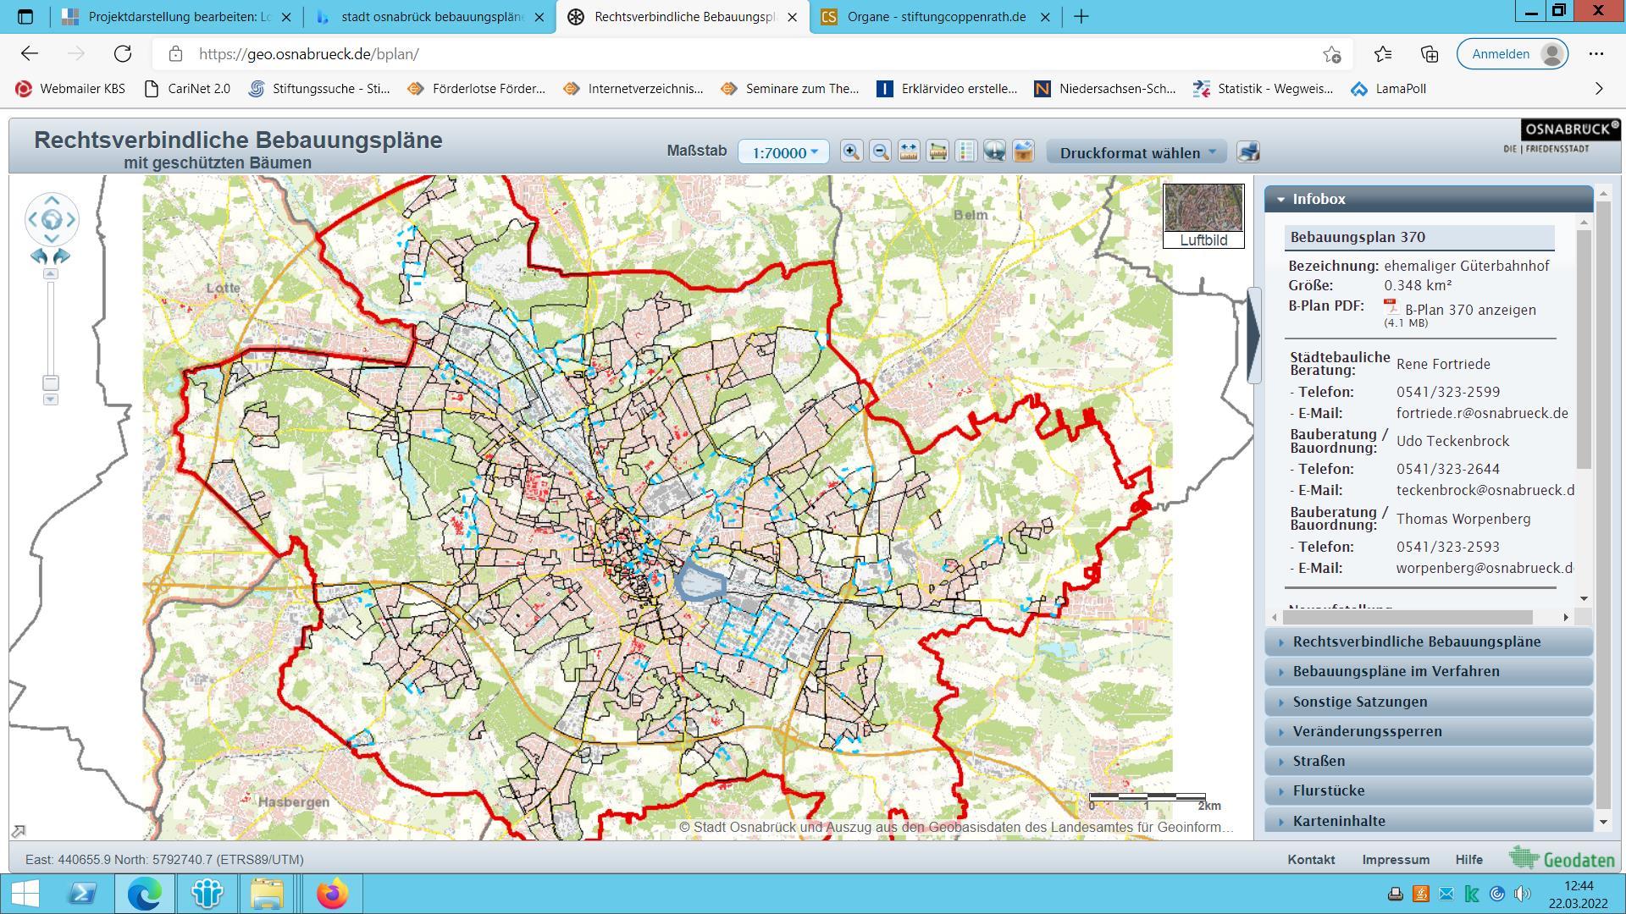
Task: Select the area measuring tool
Action: 937,151
